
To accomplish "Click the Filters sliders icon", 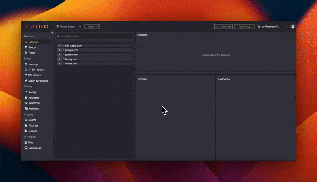I will pyautogui.click(x=26, y=53).
